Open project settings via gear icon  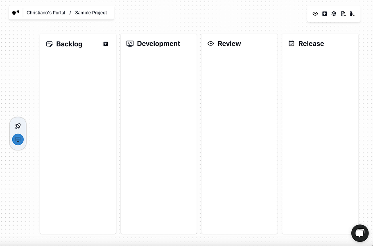tap(334, 14)
